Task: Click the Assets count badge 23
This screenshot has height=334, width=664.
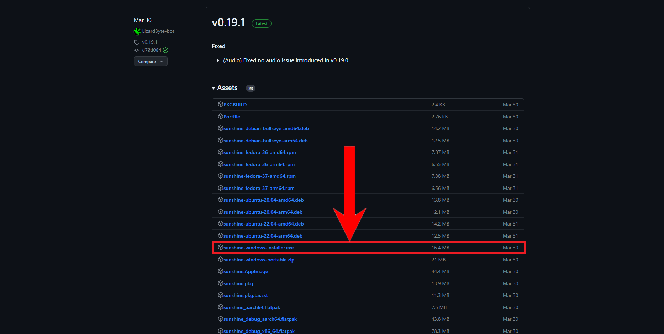Action: [x=251, y=88]
